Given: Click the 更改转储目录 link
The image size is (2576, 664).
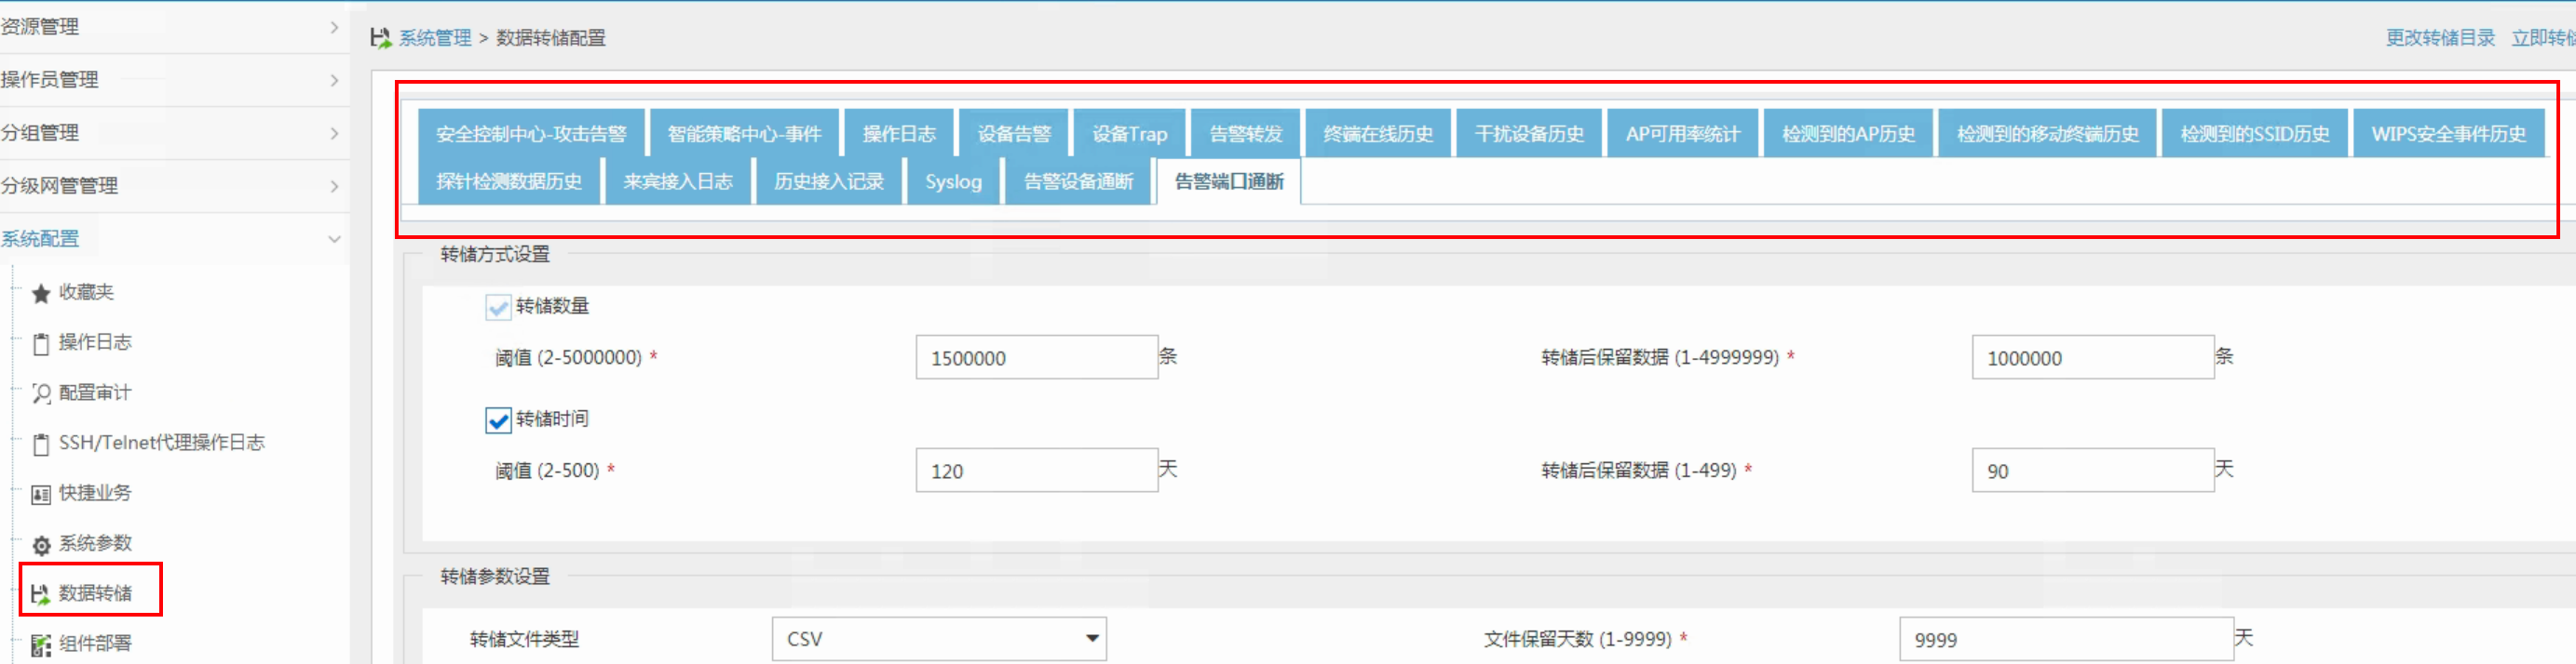Looking at the screenshot, I should tap(2440, 38).
